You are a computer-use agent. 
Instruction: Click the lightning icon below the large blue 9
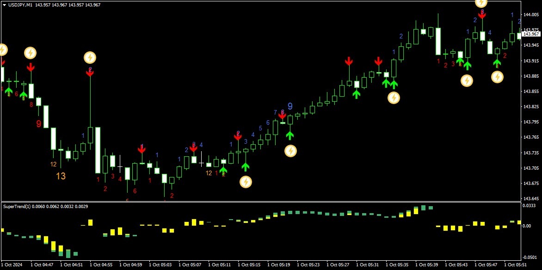pos(290,151)
